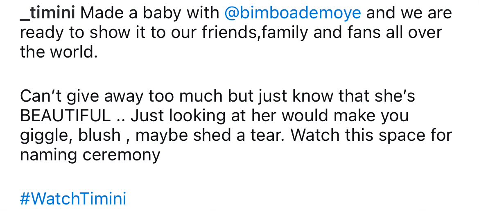Click the words "giggle, blush"
Viewport: 479px width, 211px height.
click(x=70, y=135)
